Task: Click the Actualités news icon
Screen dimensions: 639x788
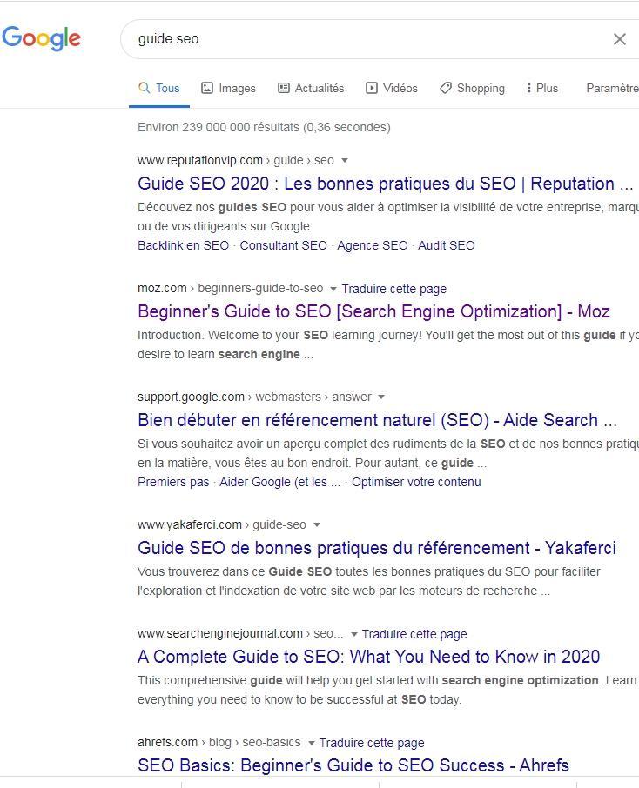Action: tap(284, 88)
